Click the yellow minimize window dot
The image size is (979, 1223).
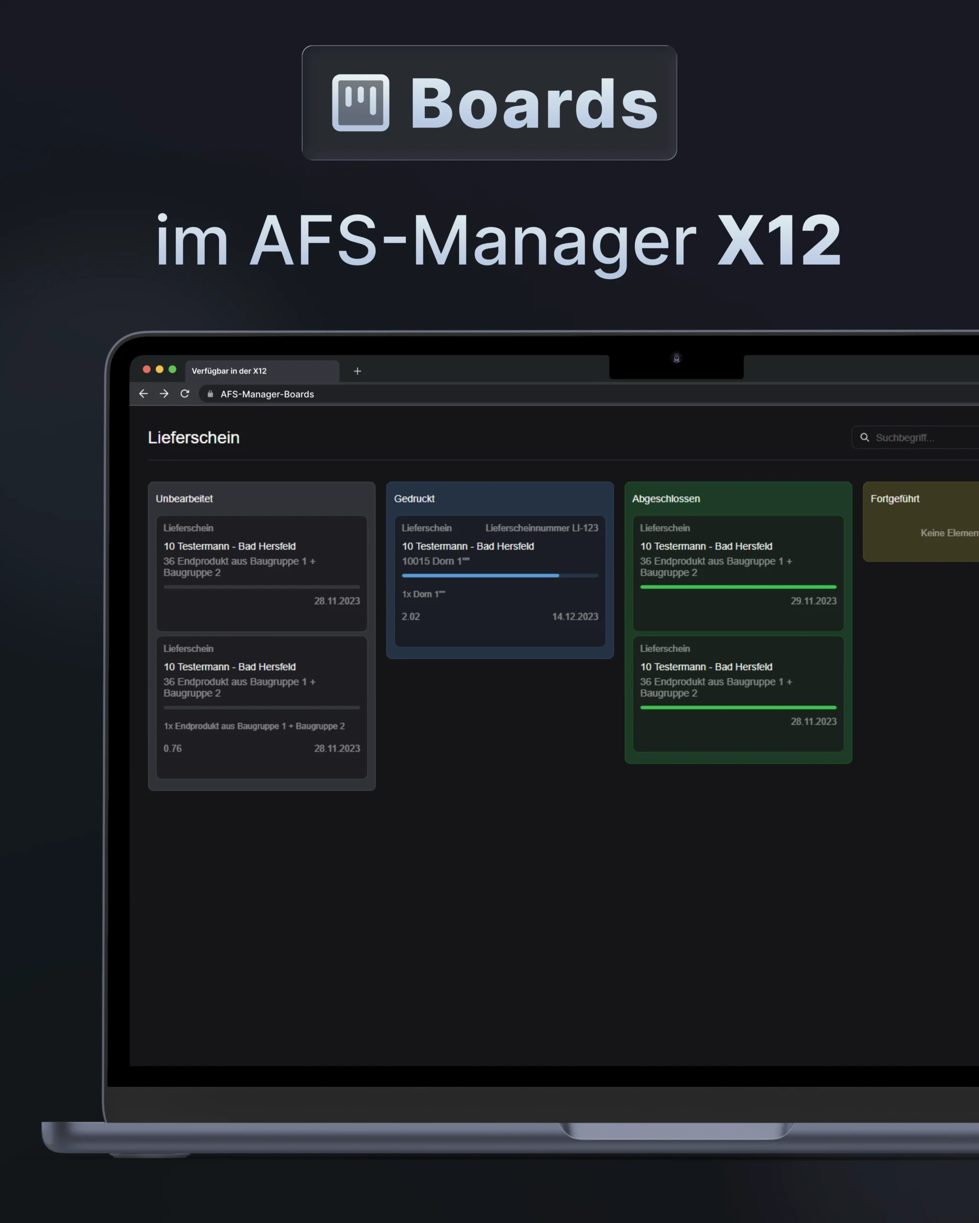tap(160, 369)
